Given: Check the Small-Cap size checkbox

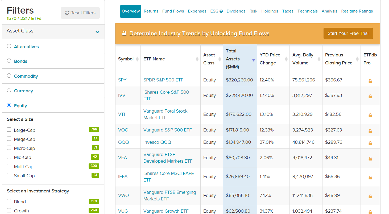Looking at the screenshot, I should [9, 175].
